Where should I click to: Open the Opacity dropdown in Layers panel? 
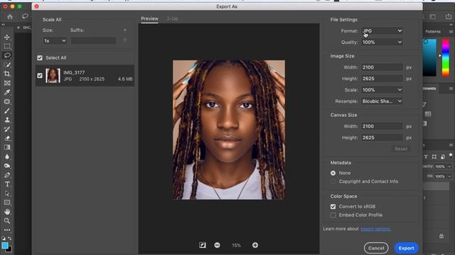449,166
